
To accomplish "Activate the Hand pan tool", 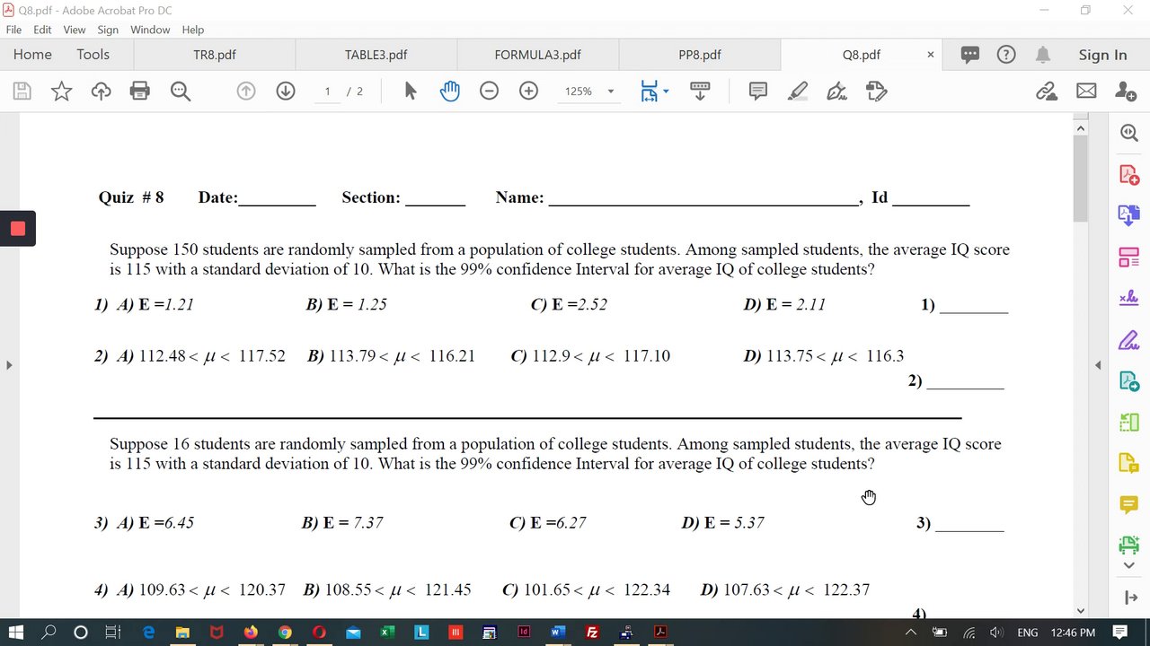I will click(450, 91).
